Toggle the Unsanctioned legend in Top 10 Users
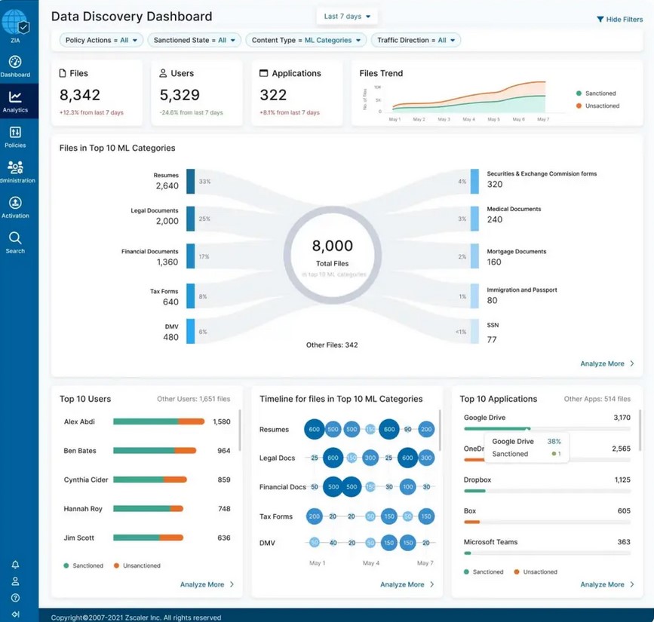Screen dimensions: 654x622 coord(137,565)
